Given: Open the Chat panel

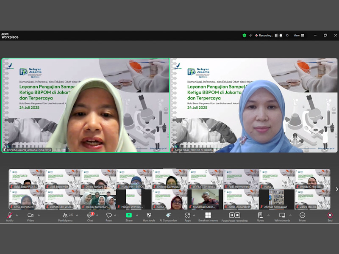Looking at the screenshot, I should coord(90,217).
